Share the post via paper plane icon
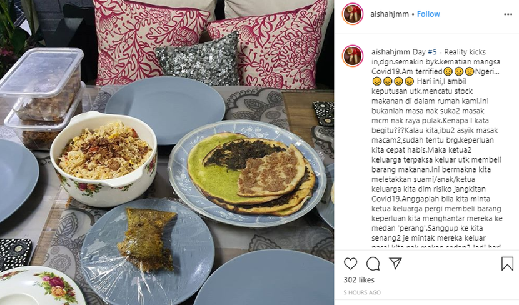 point(395,263)
